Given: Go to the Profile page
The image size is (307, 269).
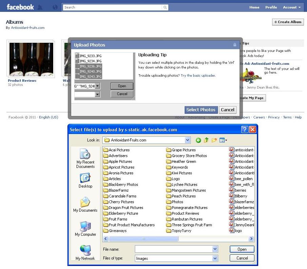Looking at the screenshot, I should pos(271,7).
